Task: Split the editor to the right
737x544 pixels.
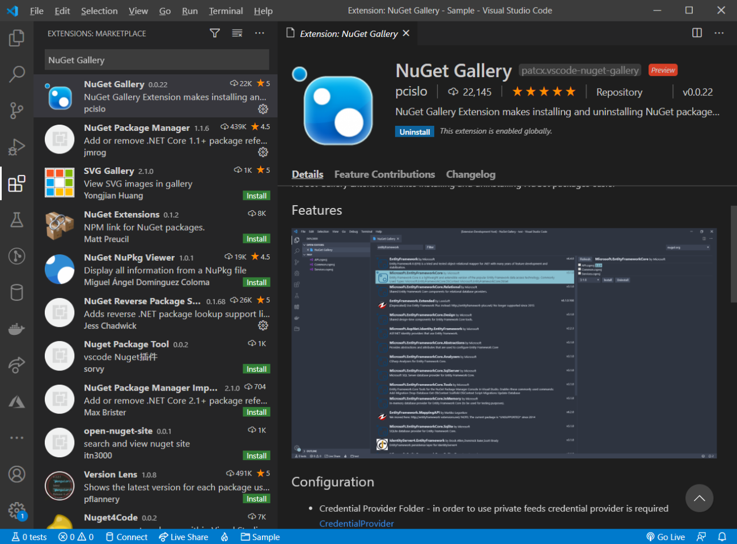Action: pos(697,33)
